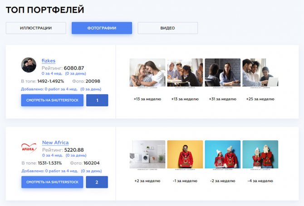The width and height of the screenshot is (304, 206).
Task: Click the +25 за неделю label
Action: [x=260, y=99]
